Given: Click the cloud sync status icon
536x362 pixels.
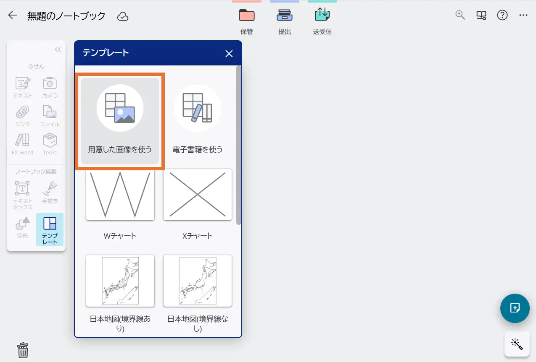Looking at the screenshot, I should (x=122, y=16).
